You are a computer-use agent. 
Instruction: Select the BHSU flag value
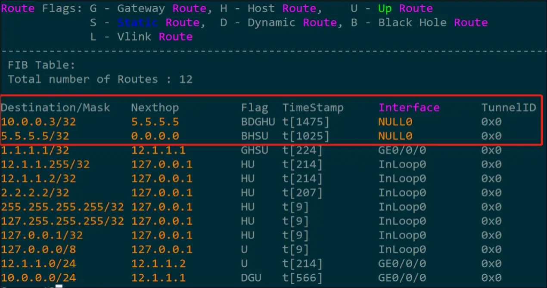(x=254, y=136)
